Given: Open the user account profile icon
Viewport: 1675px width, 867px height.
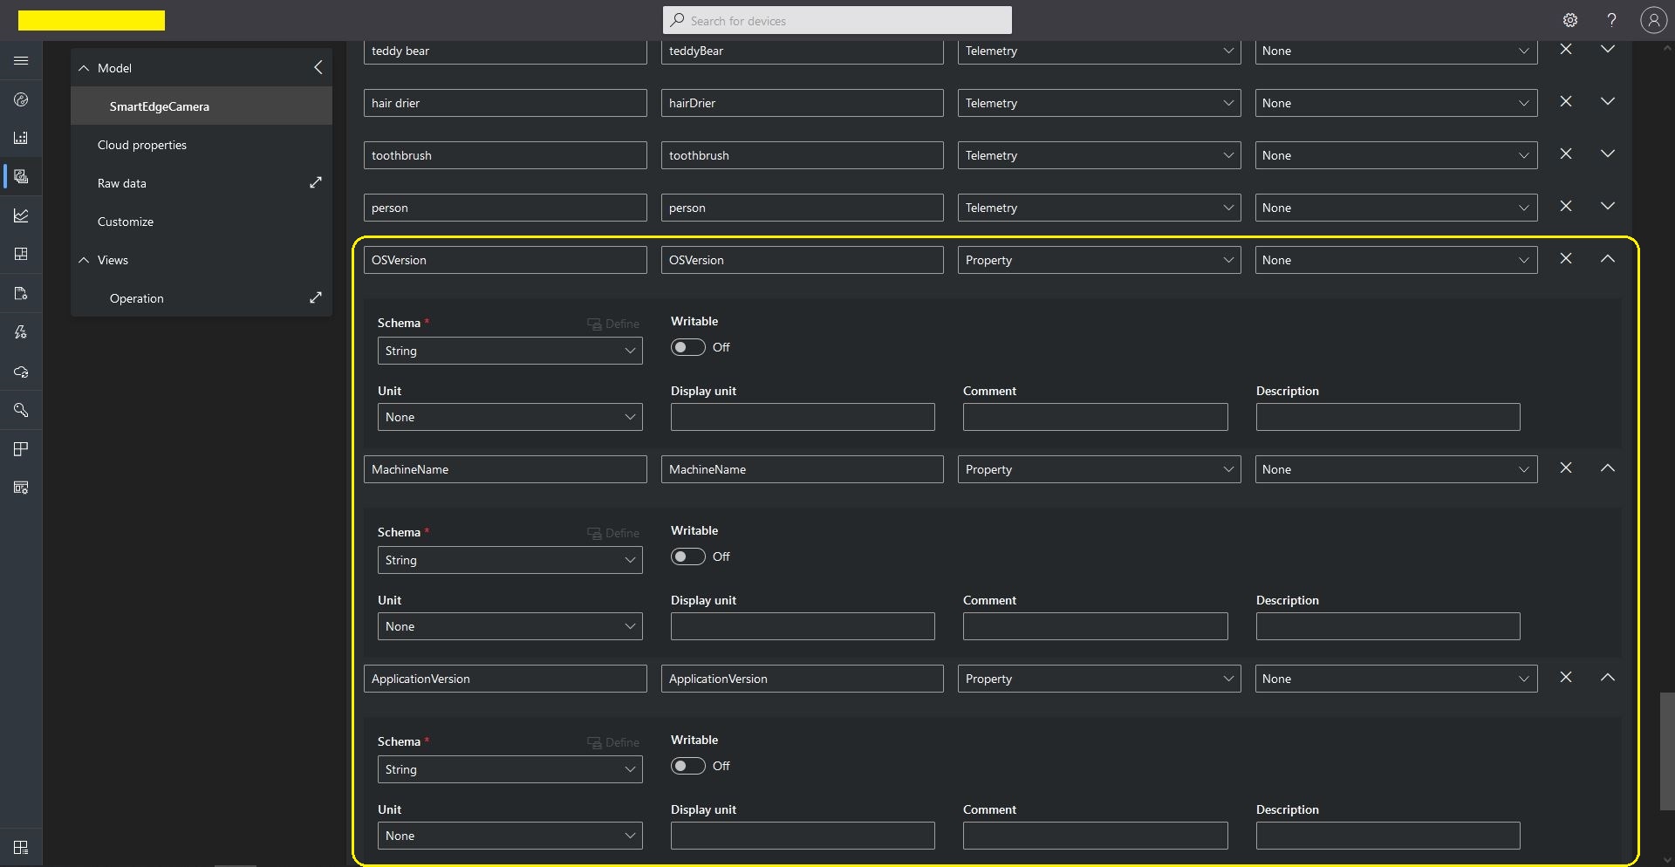Looking at the screenshot, I should click(1653, 20).
